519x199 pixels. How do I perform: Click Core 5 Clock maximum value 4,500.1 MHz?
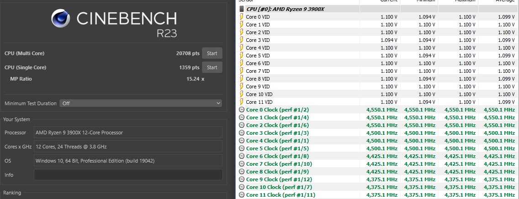[460, 148]
